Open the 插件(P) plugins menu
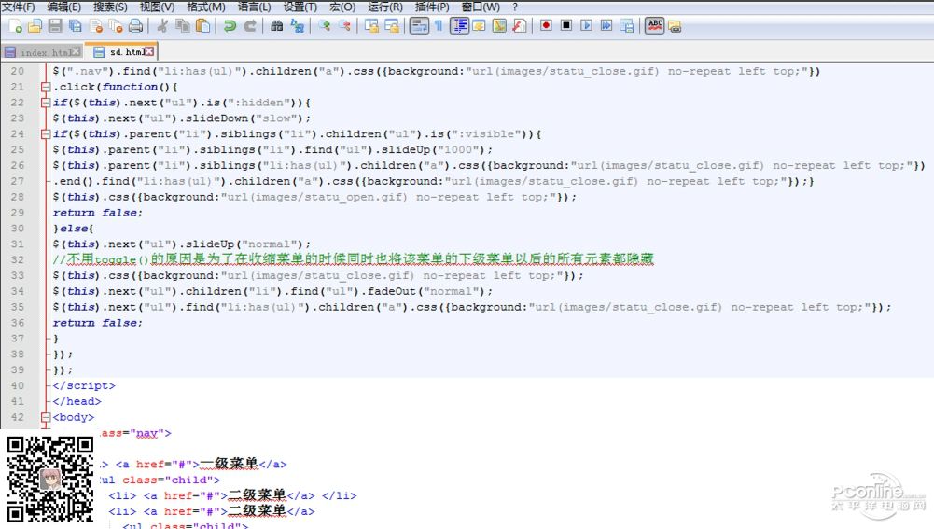This screenshot has width=934, height=529. tap(433, 7)
